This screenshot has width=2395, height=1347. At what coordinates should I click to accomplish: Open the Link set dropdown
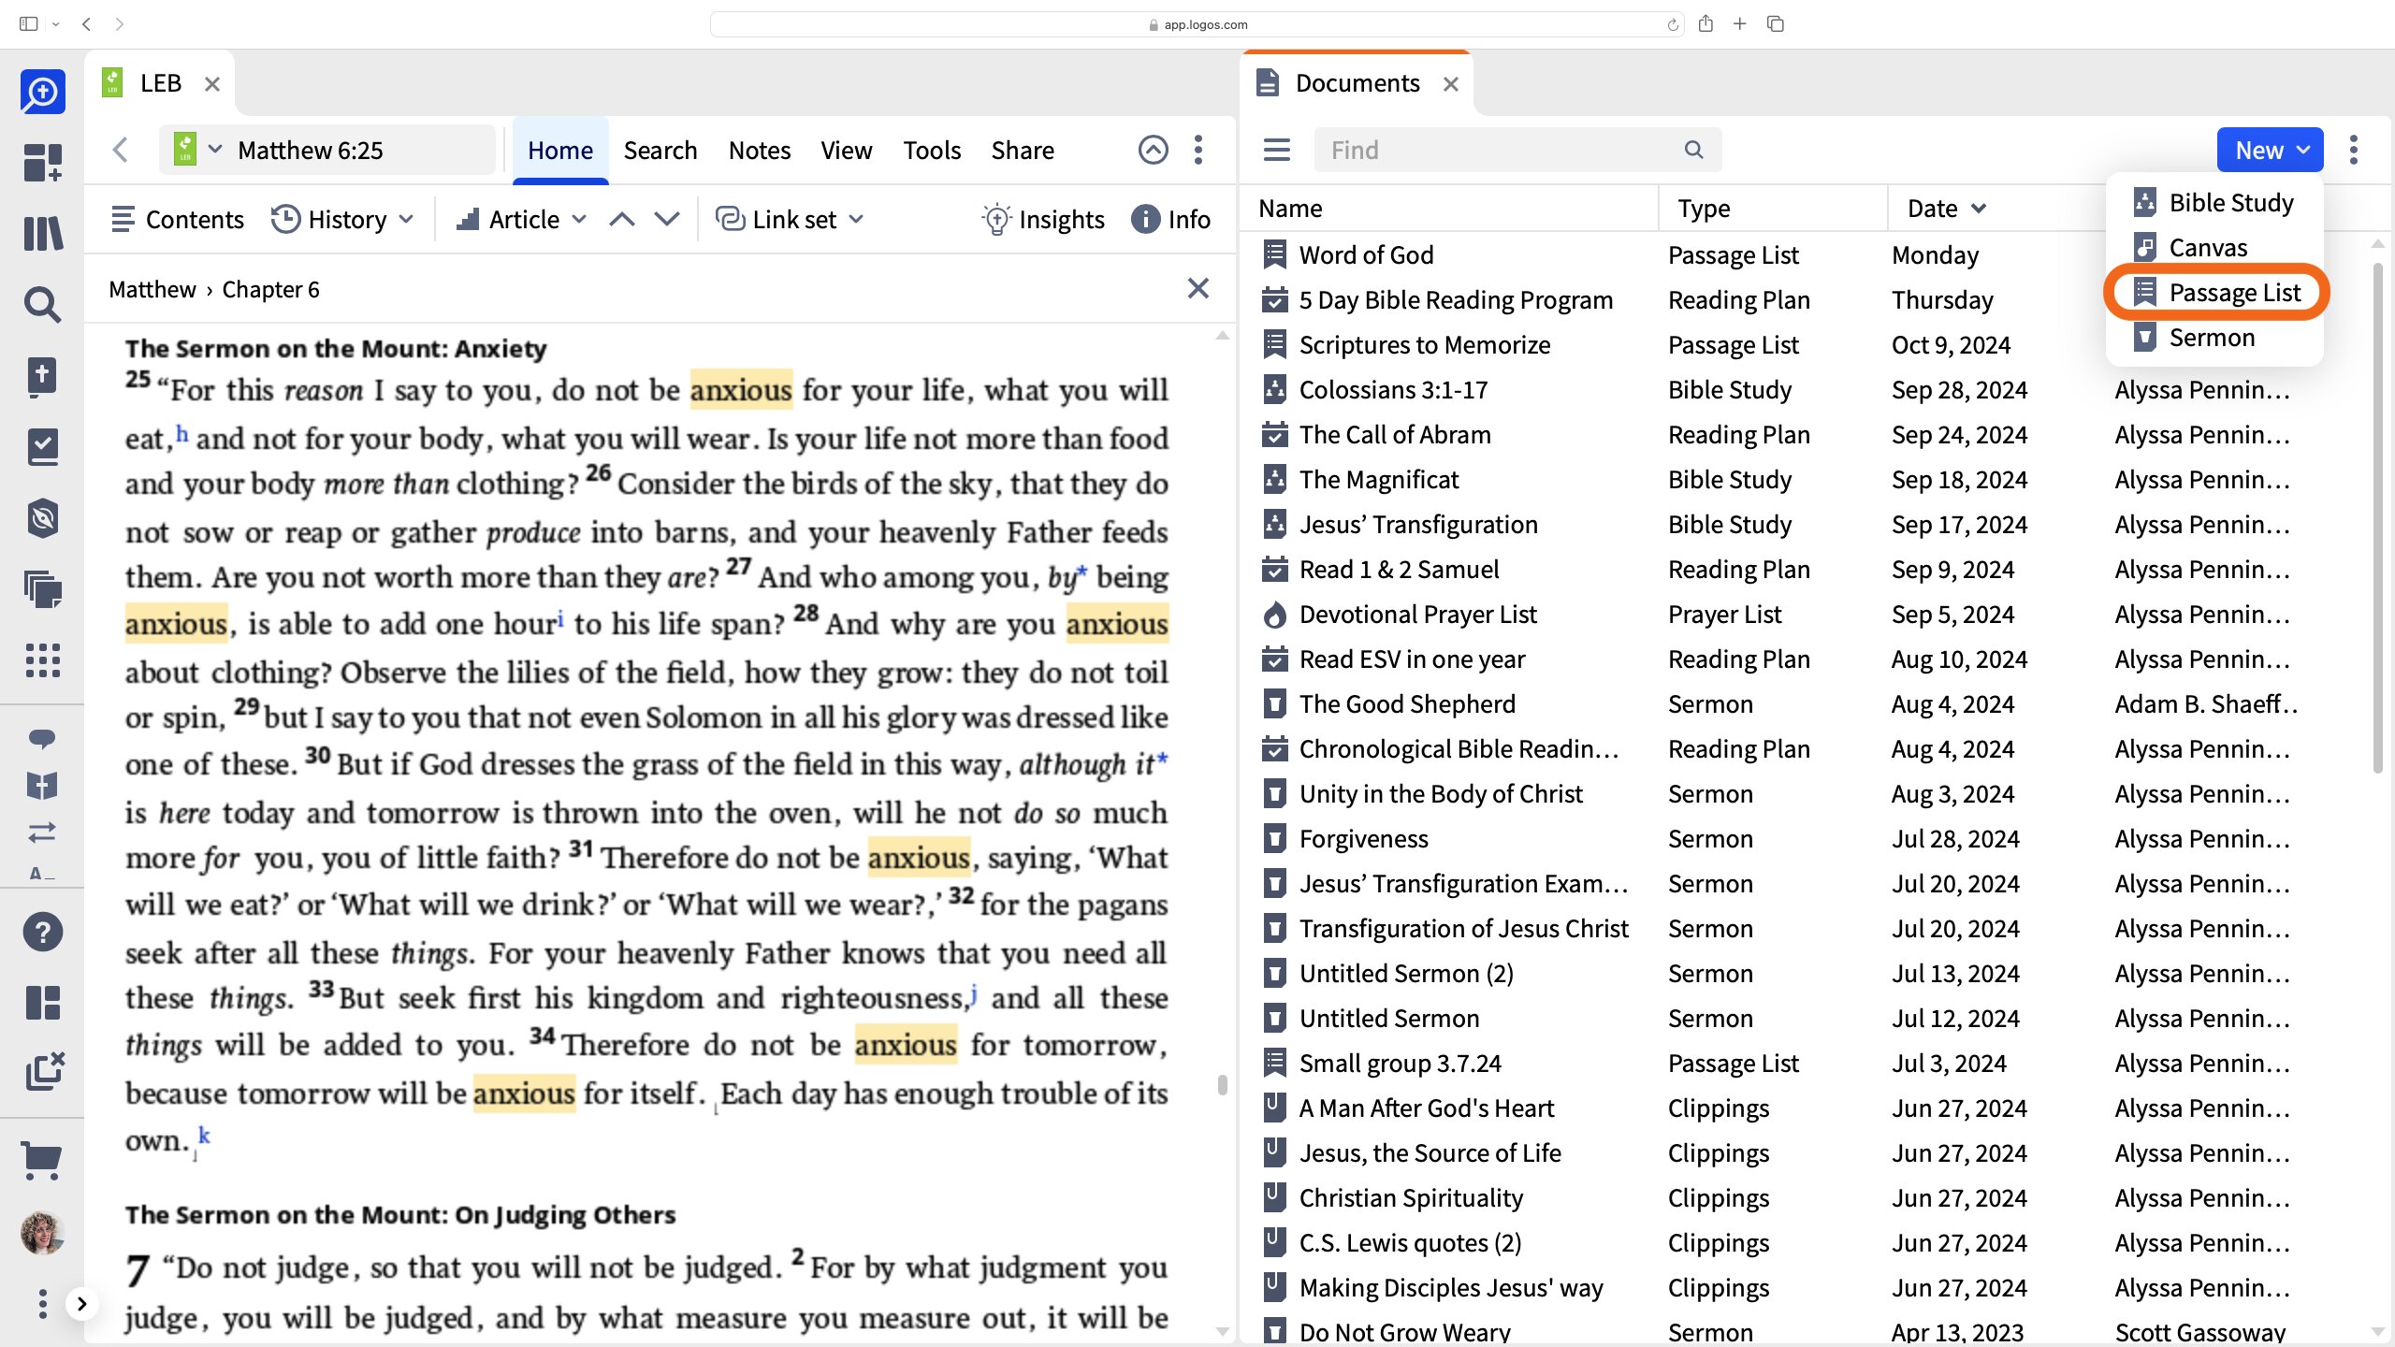[x=791, y=219]
